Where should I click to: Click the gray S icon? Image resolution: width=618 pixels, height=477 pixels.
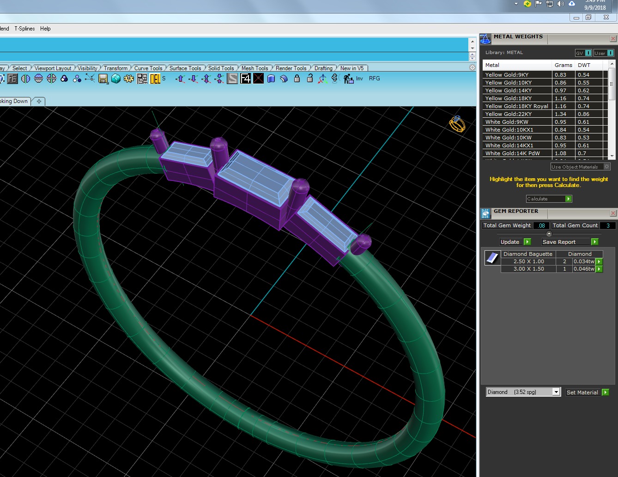(x=232, y=78)
